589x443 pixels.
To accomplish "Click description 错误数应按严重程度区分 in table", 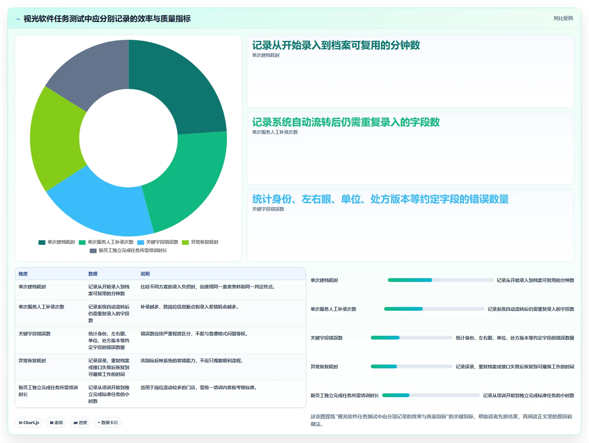I will (194, 334).
